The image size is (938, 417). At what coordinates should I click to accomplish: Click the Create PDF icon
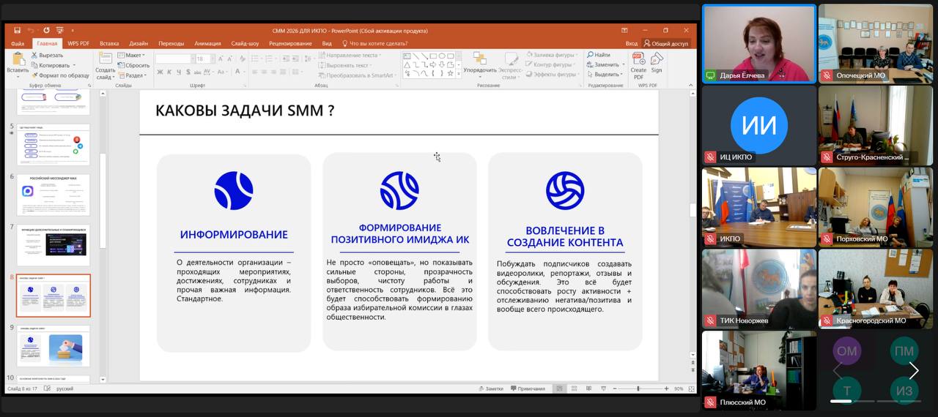coord(638,62)
